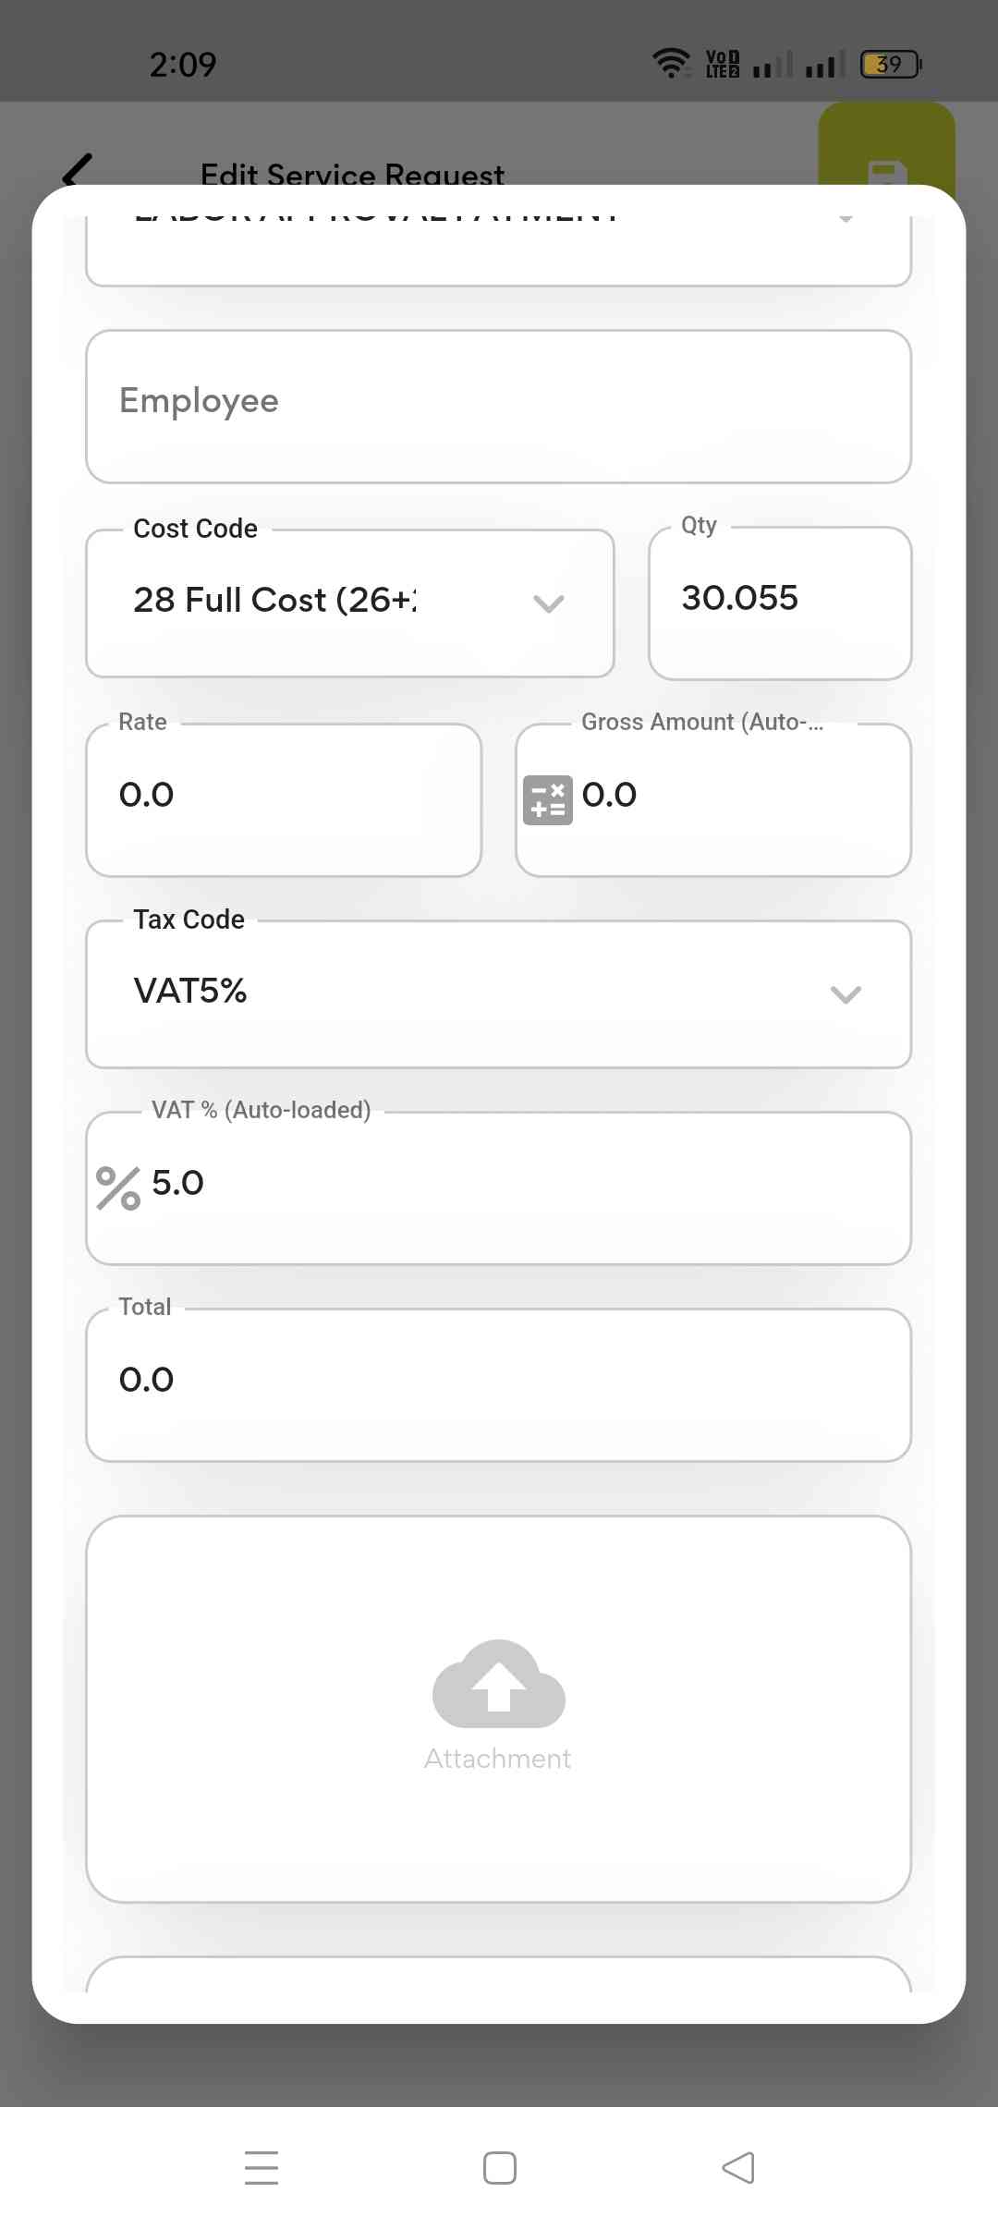Viewport: 998px width, 2229px height.
Task: Select the VAT5% tax code value
Action: [191, 992]
